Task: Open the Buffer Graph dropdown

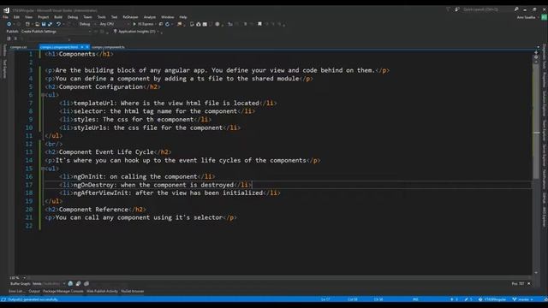Action: [x=50, y=283]
